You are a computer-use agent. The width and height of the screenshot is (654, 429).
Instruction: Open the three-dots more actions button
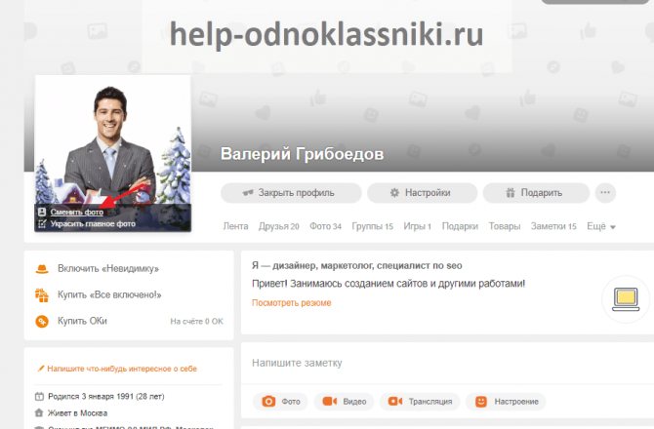605,193
